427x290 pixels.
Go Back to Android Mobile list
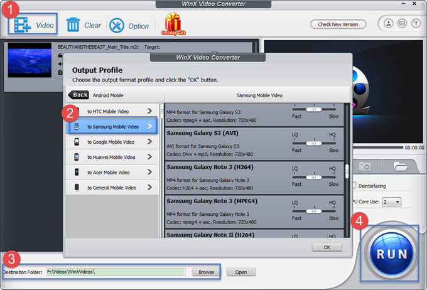[x=78, y=95]
